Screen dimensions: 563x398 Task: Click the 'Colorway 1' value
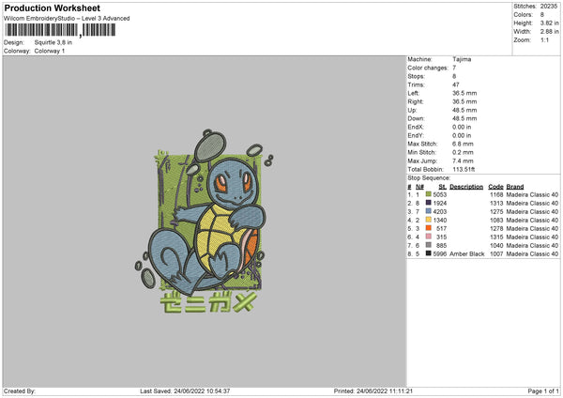coord(50,51)
